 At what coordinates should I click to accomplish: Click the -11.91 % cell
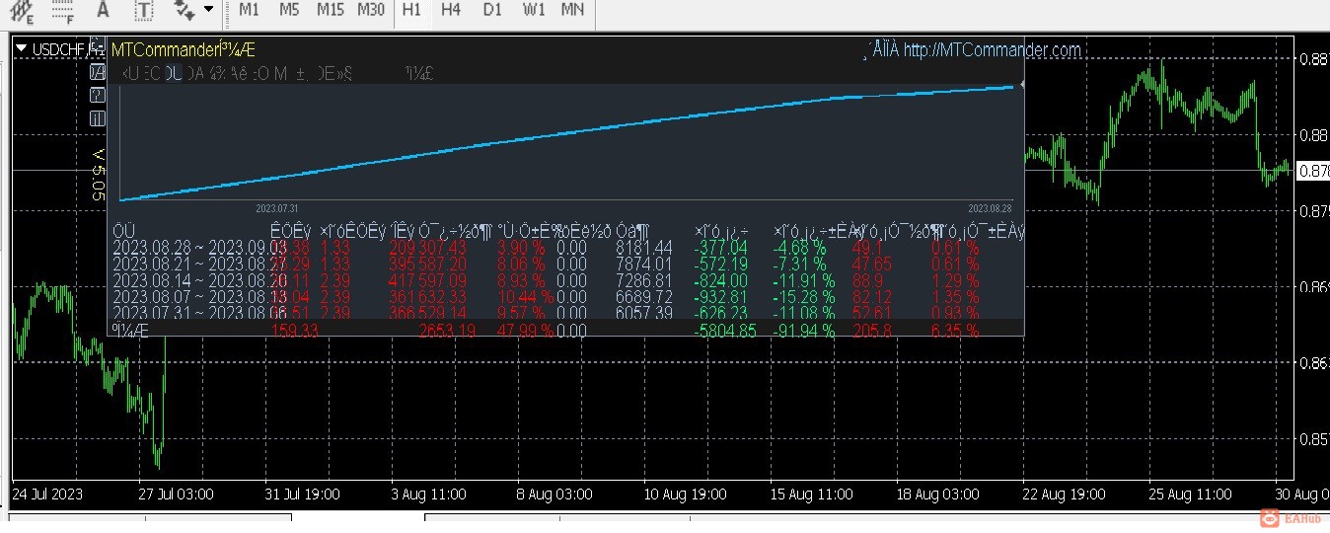point(799,281)
